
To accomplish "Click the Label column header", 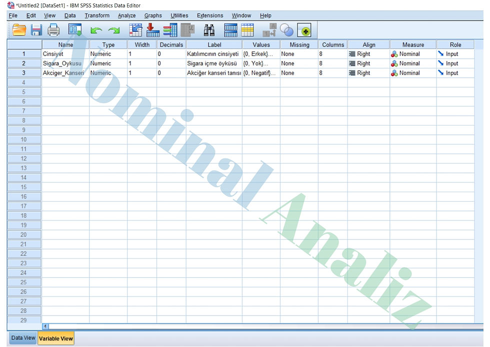I will [x=214, y=45].
